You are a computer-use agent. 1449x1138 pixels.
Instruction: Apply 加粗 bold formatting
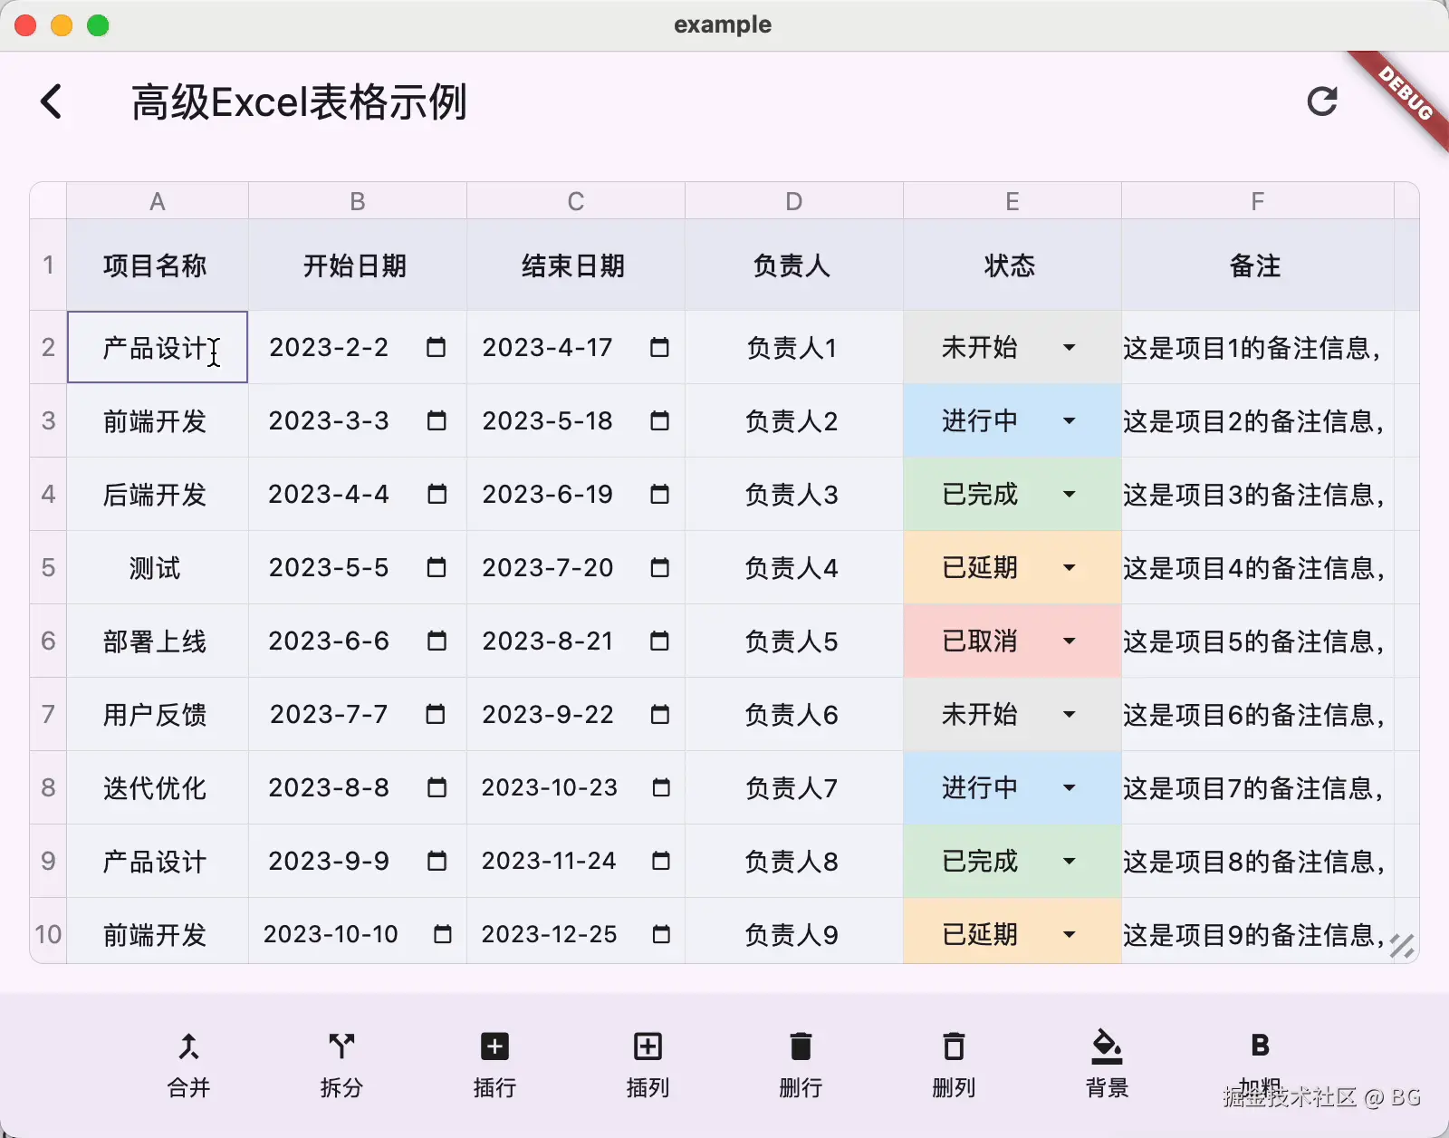pyautogui.click(x=1260, y=1046)
